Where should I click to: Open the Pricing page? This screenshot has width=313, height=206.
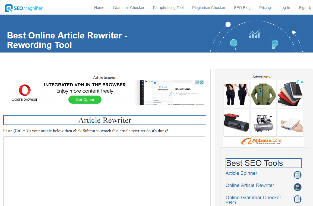pyautogui.click(x=265, y=8)
